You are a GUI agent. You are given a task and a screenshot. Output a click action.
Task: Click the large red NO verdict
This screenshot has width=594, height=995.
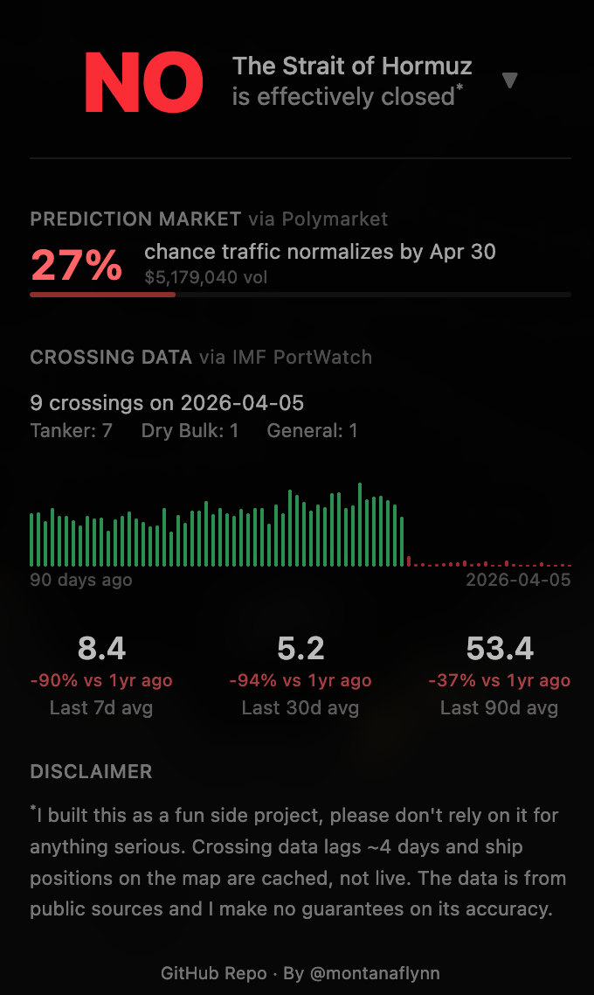pyautogui.click(x=142, y=81)
